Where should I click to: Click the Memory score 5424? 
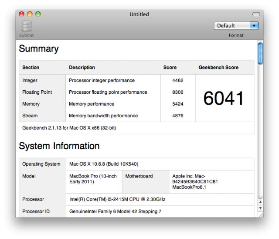click(x=178, y=104)
